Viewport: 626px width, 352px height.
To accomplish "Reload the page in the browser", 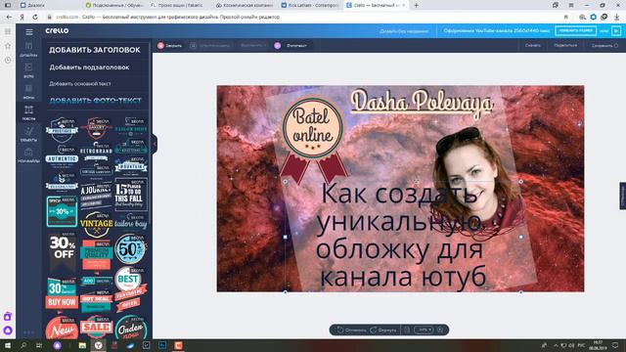I will click(35, 18).
